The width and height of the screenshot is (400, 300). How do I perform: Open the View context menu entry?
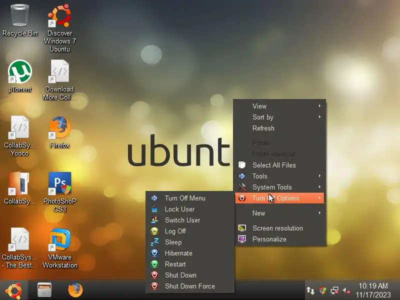(x=279, y=106)
